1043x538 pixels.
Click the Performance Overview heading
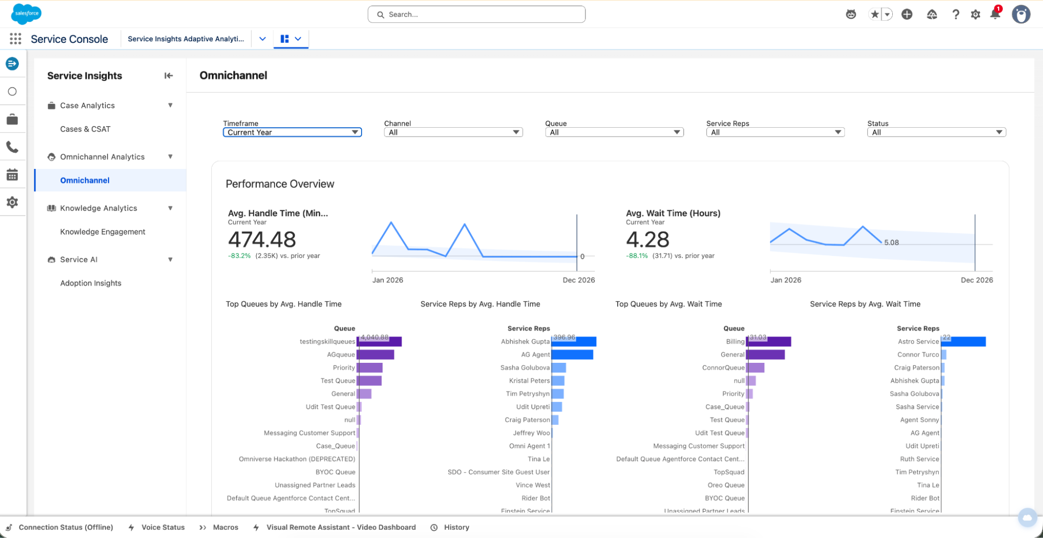point(280,184)
